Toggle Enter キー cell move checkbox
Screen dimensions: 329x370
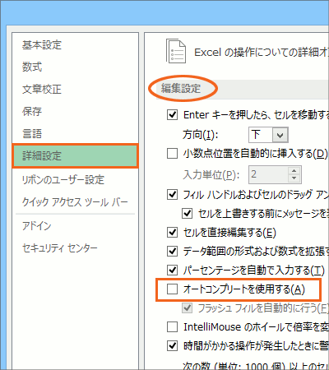172,114
